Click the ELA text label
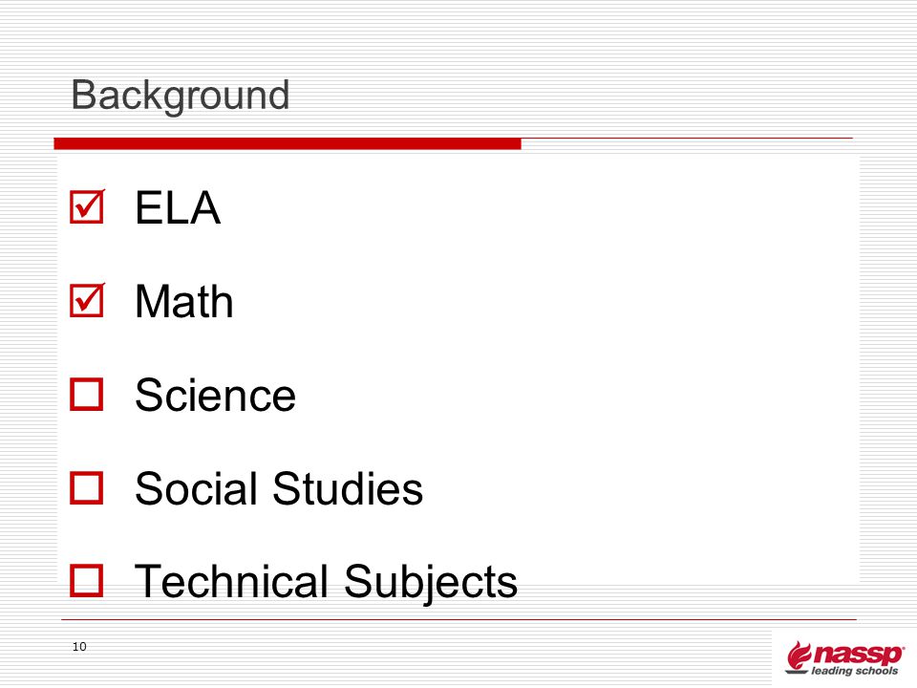This screenshot has height=688, width=917. click(178, 207)
